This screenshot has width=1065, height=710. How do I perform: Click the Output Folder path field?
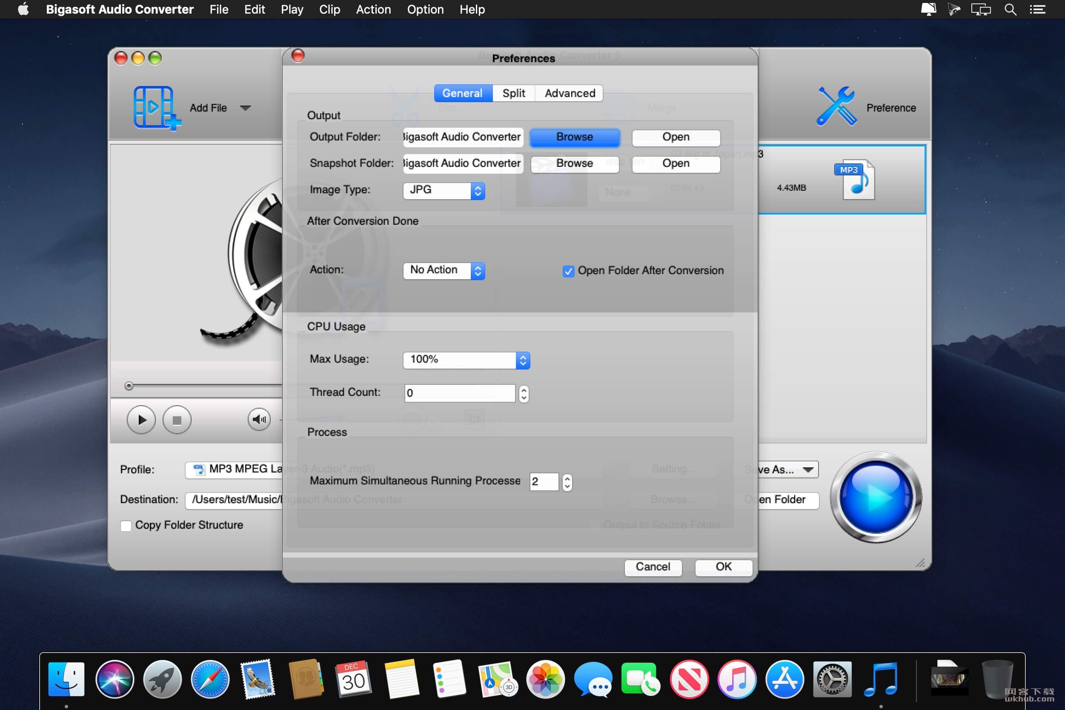463,137
